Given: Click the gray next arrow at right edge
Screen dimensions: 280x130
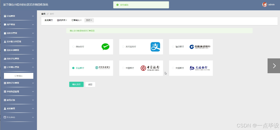Looking at the screenshot, I should (274, 66).
